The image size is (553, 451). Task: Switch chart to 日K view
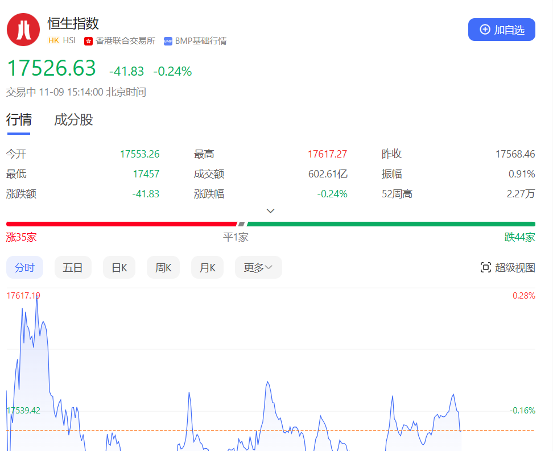tap(119, 267)
